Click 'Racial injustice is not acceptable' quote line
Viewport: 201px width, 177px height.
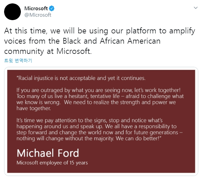click(81, 78)
